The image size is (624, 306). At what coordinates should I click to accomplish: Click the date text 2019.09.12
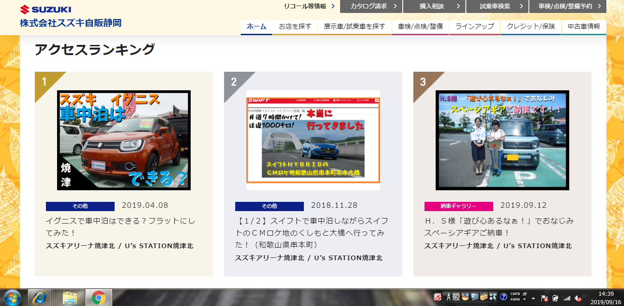(524, 206)
